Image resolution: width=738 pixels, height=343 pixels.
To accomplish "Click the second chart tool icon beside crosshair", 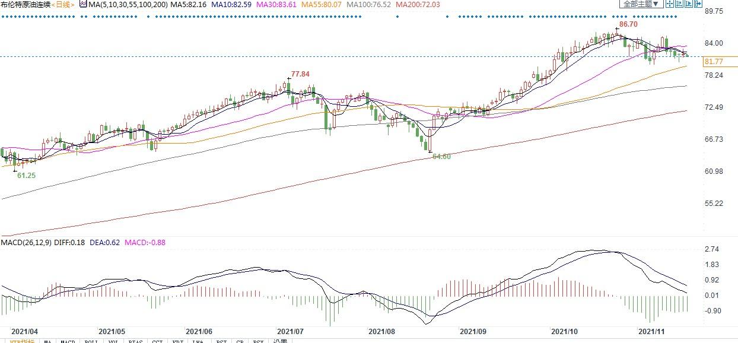I will click(x=679, y=4).
